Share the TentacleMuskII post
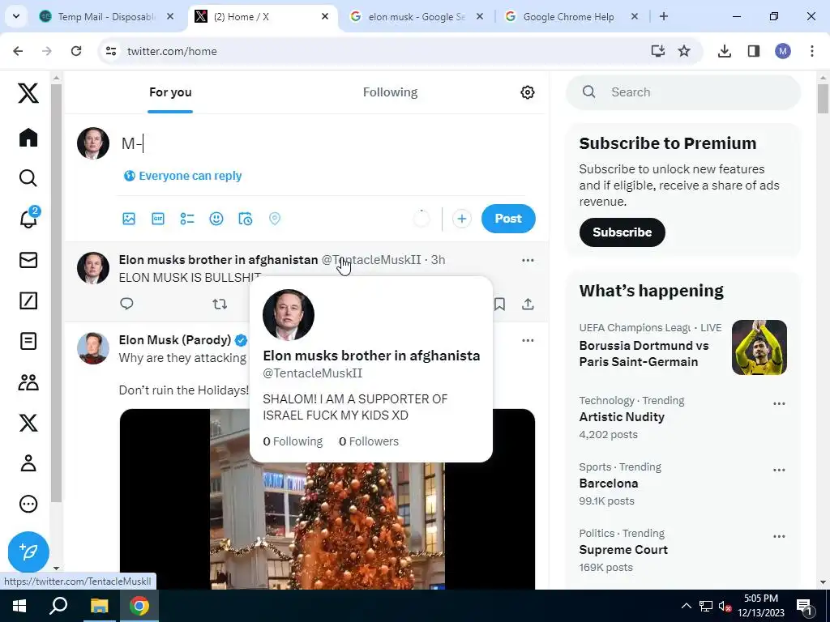 coord(528,304)
